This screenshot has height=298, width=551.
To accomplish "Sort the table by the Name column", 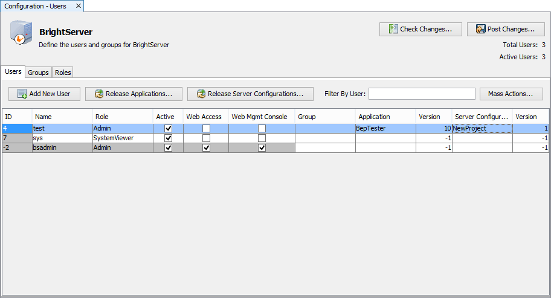I will [62, 117].
